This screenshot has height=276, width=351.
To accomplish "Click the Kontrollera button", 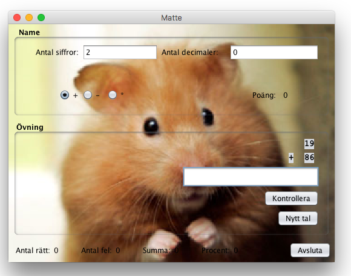I will click(291, 199).
